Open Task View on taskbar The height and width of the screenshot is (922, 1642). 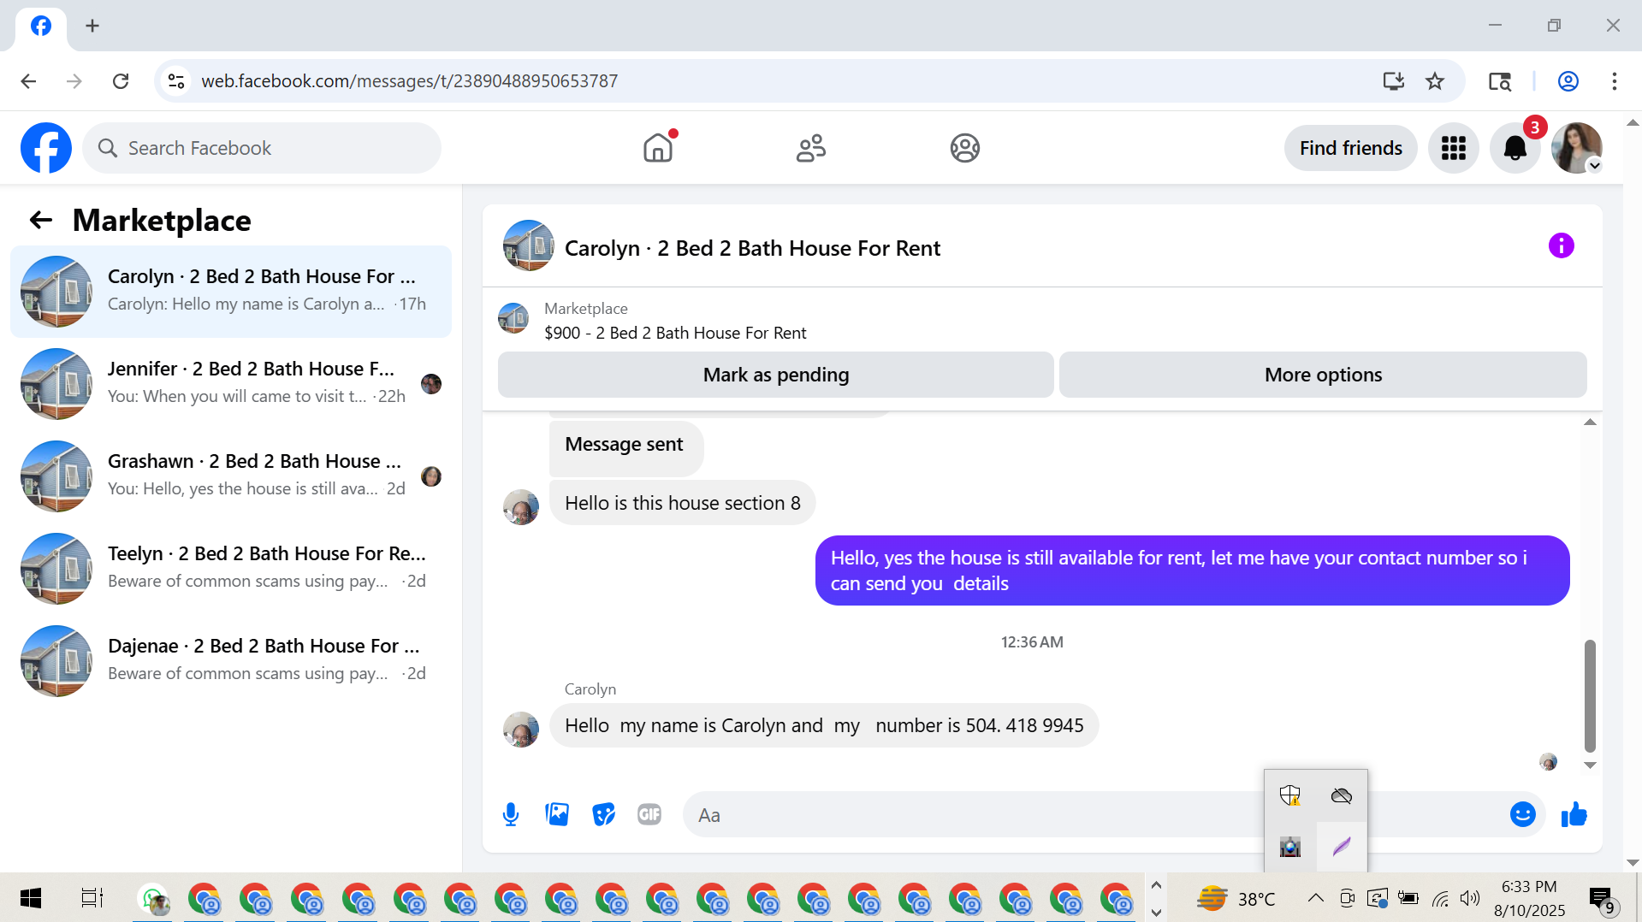tap(92, 898)
